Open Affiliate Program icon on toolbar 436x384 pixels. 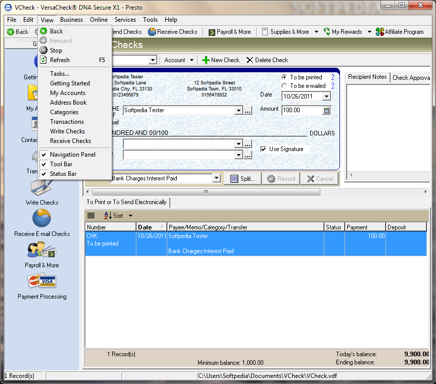coord(379,32)
